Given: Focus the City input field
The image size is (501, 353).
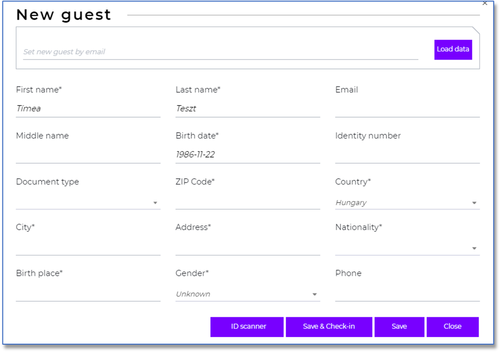Looking at the screenshot, I should point(88,247).
